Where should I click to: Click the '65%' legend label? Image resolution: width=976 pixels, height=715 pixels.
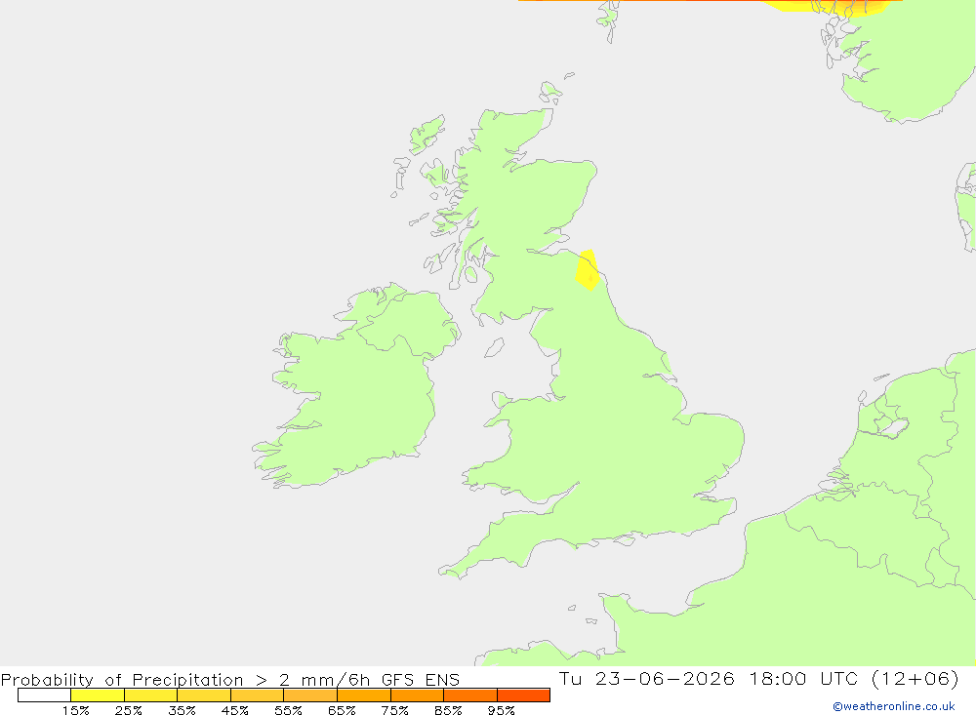pyautogui.click(x=342, y=710)
